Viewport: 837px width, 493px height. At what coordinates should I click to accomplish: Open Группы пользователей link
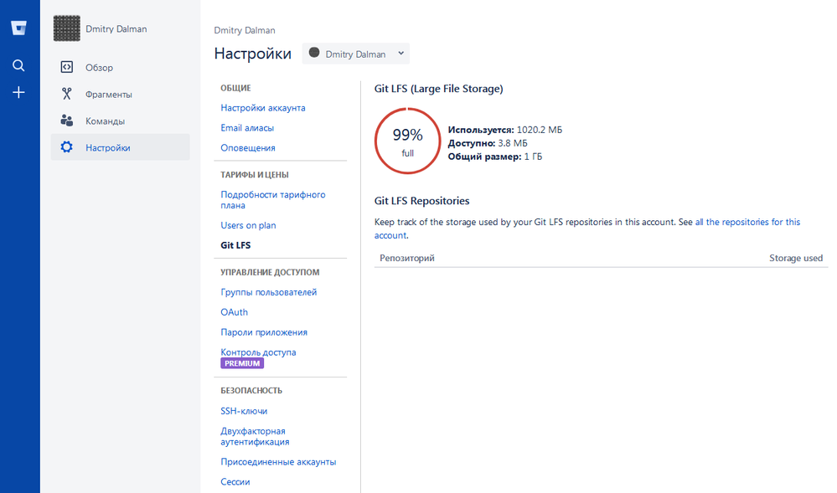click(268, 292)
